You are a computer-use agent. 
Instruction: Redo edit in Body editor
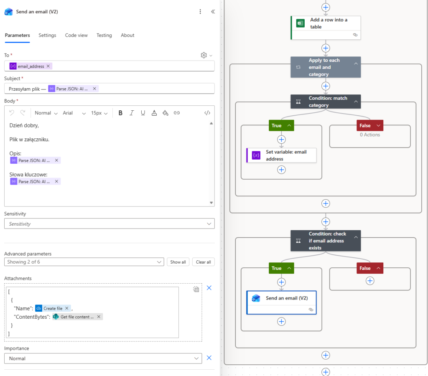click(23, 113)
